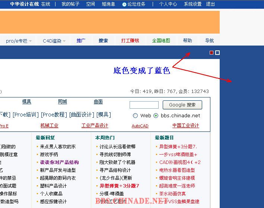This screenshot has width=264, height=208.
Task: Open the 全国地图 navigation link
Action: pos(161,41)
